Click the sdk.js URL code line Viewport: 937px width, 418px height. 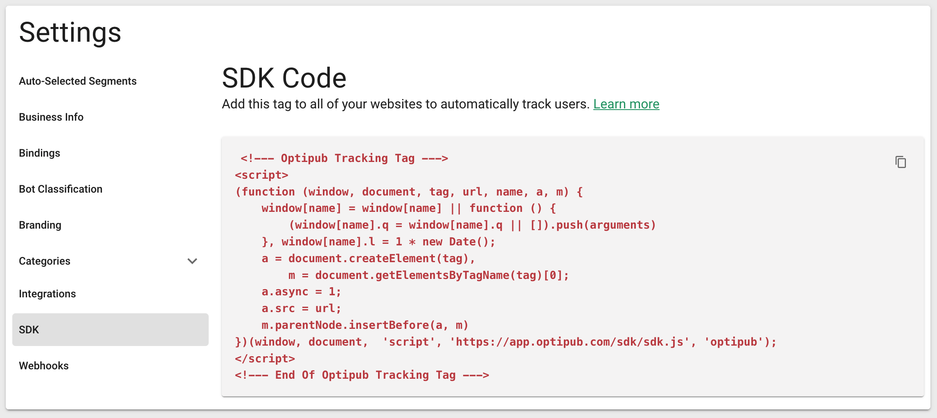[x=506, y=342]
